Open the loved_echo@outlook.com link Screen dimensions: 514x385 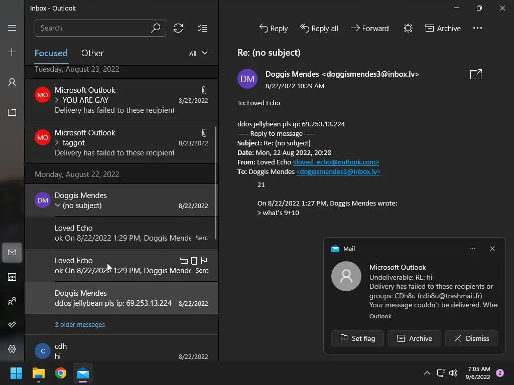click(336, 162)
